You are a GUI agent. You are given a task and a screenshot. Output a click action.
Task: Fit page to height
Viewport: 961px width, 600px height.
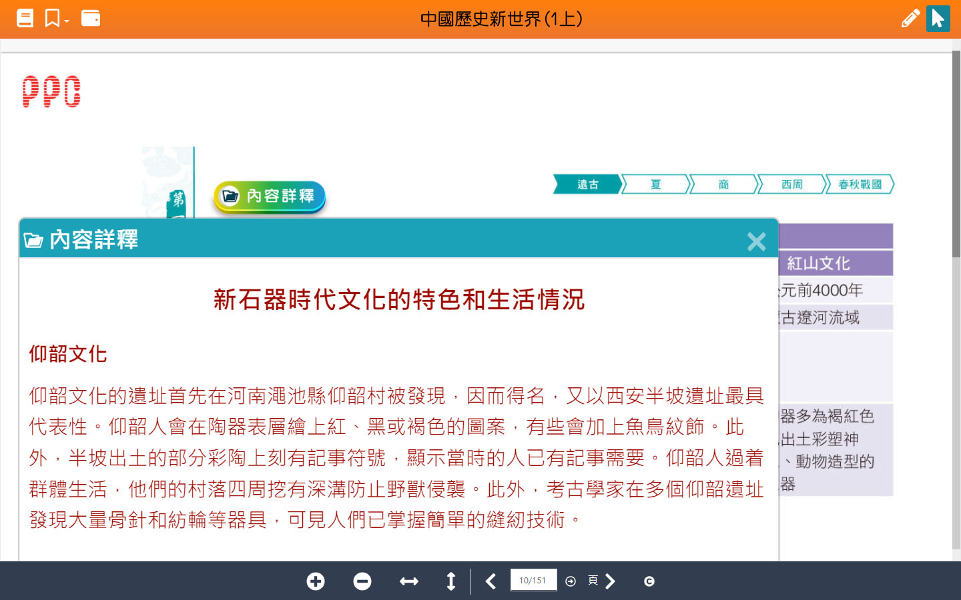pos(451,581)
